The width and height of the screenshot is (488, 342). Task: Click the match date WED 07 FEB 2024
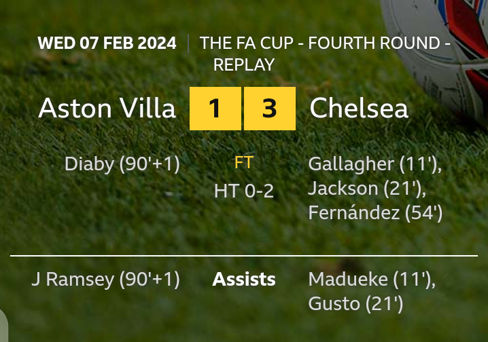(x=107, y=43)
